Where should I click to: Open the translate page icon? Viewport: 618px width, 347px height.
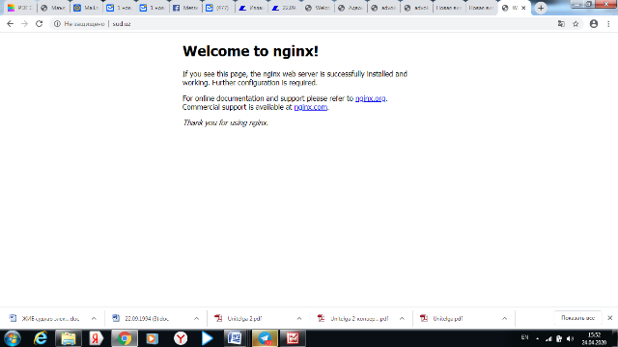click(x=561, y=24)
